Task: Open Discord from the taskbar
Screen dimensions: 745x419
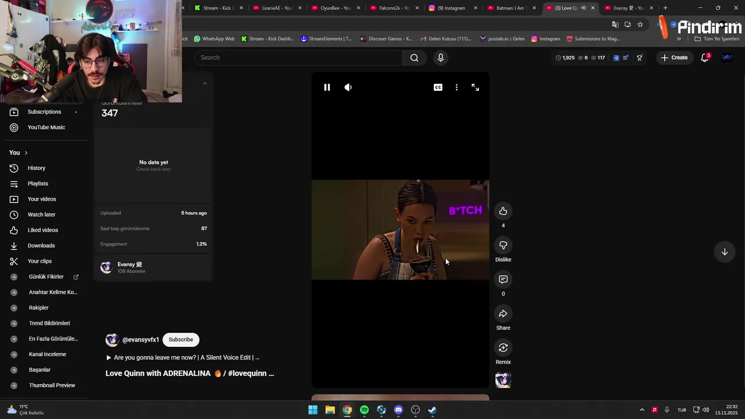Action: click(x=398, y=410)
